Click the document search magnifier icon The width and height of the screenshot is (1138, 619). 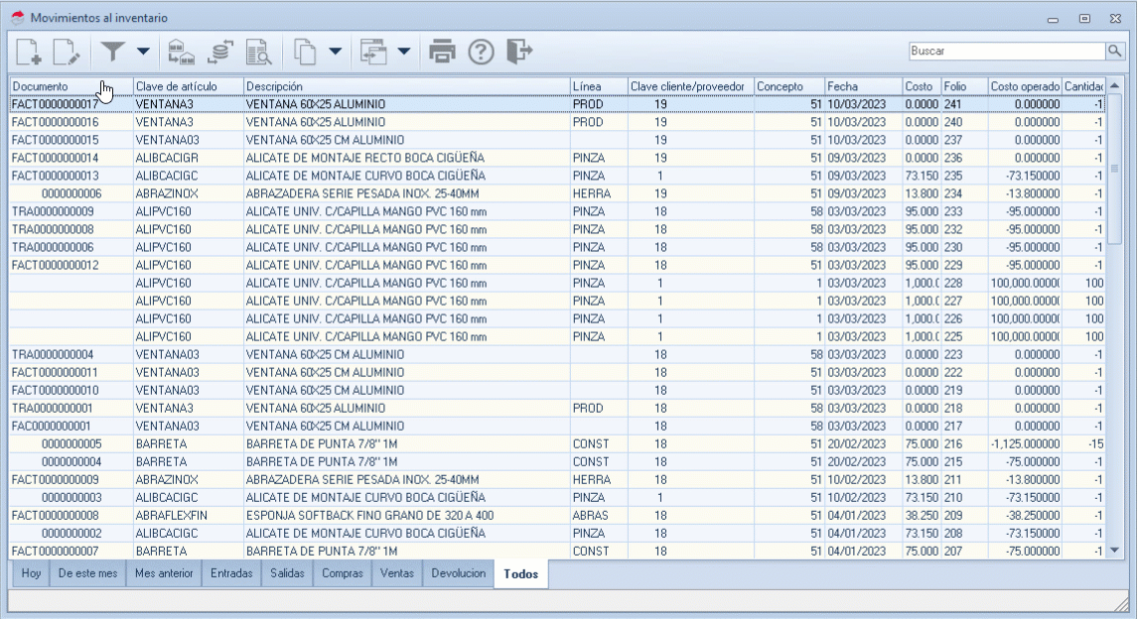click(258, 51)
